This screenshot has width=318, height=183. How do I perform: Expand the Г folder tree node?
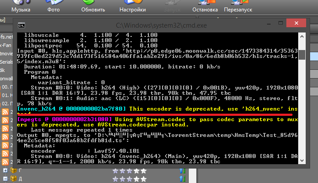click(x=5, y=170)
